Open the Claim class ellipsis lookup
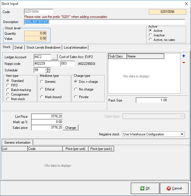 (182, 116)
